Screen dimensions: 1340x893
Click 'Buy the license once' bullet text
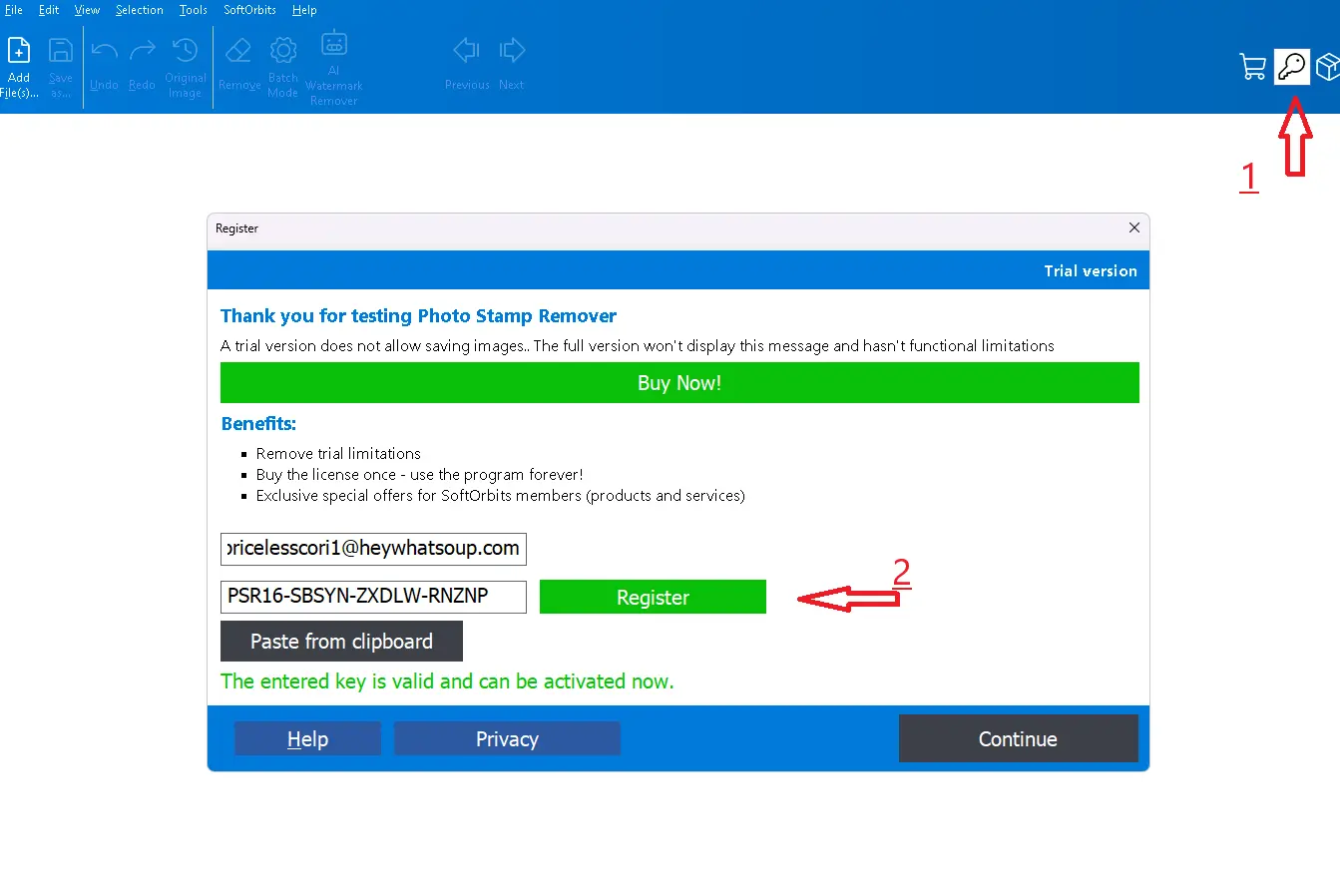click(419, 474)
